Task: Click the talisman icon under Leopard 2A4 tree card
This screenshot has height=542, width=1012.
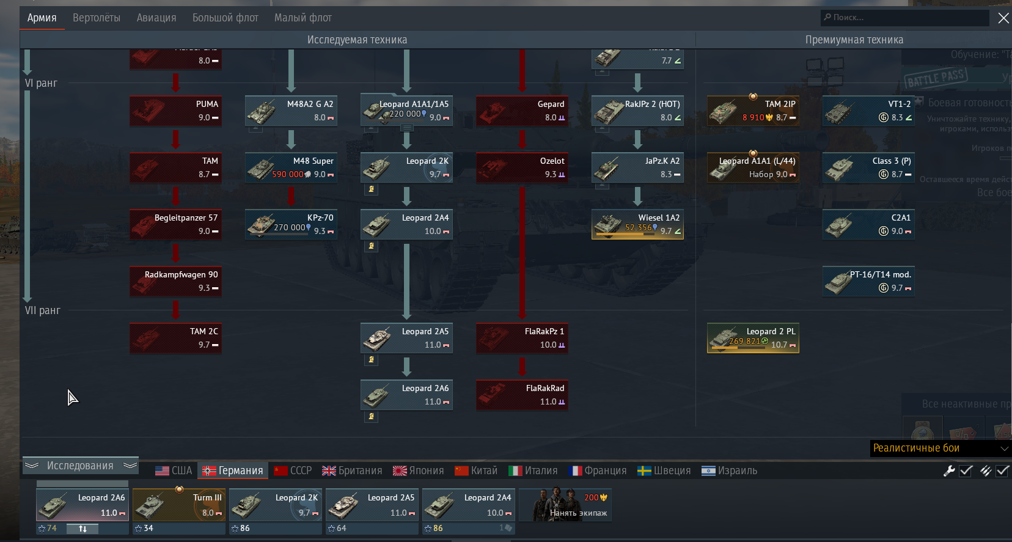Action: tap(371, 246)
